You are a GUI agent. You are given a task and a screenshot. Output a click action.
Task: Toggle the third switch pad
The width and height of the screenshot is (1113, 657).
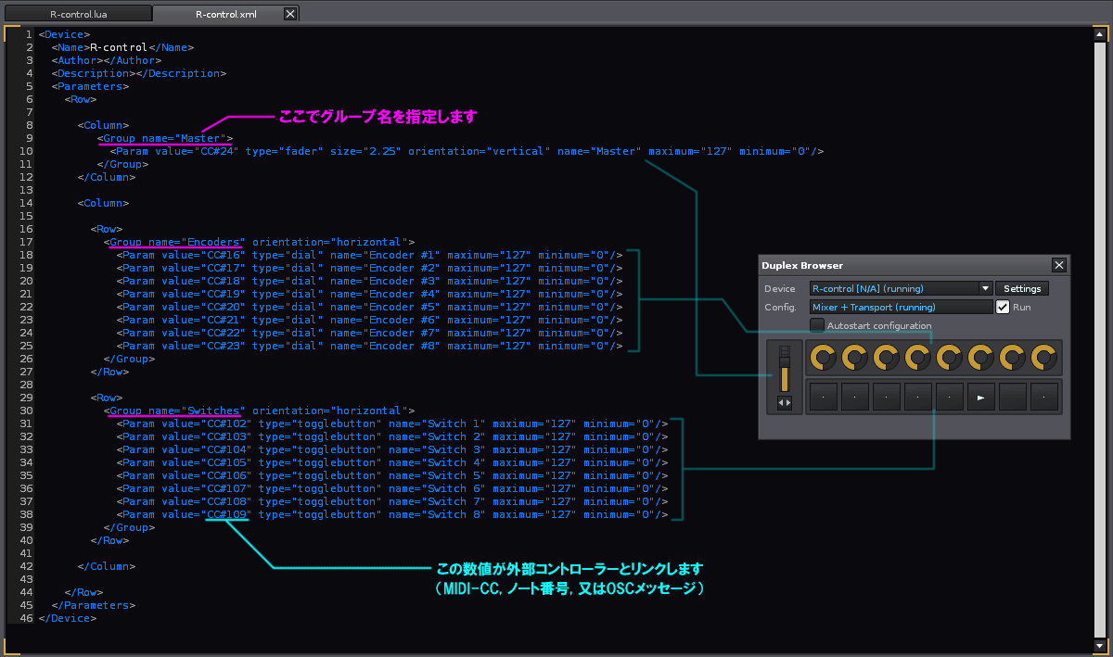pos(886,396)
